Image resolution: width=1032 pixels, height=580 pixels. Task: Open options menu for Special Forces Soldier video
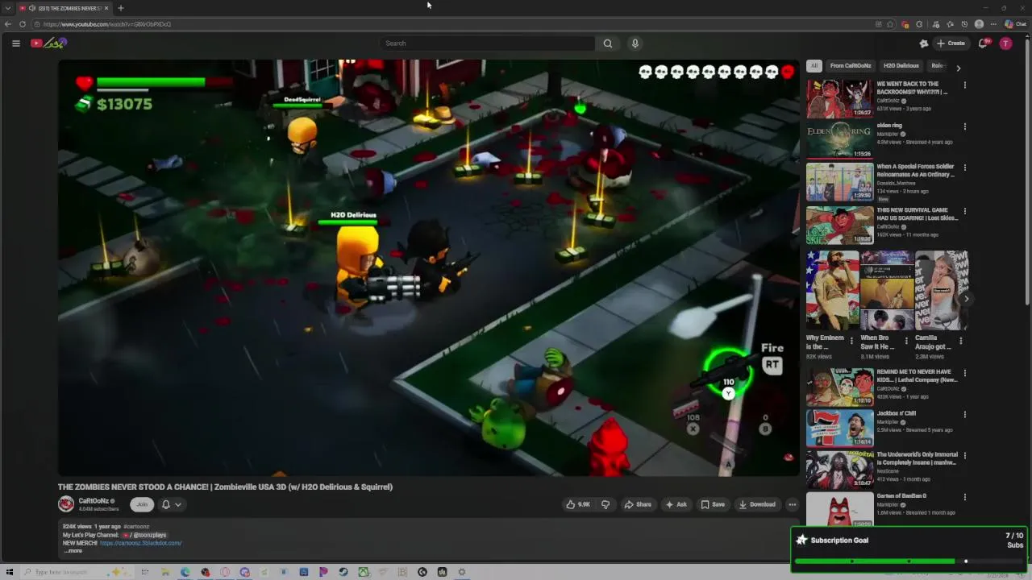coord(964,168)
